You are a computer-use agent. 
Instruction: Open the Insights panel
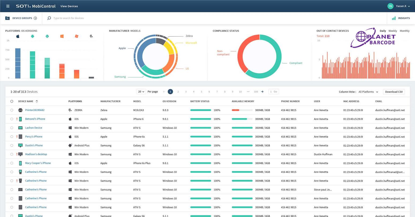[401, 18]
